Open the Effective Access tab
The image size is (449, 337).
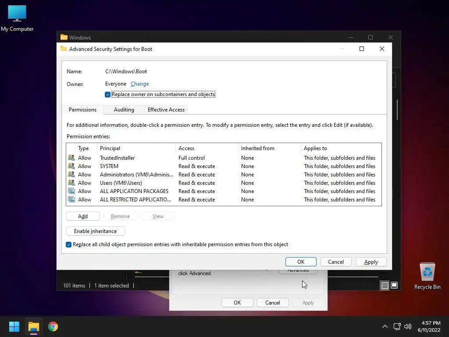[166, 109]
